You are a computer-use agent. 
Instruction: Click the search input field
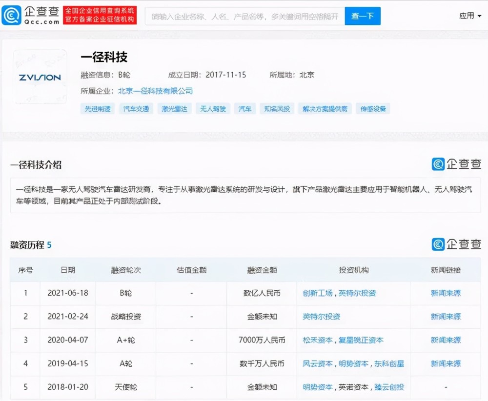coord(245,16)
